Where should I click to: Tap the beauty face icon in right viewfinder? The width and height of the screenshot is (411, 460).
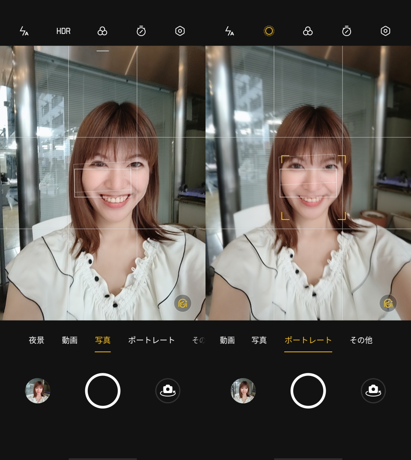coord(388,303)
